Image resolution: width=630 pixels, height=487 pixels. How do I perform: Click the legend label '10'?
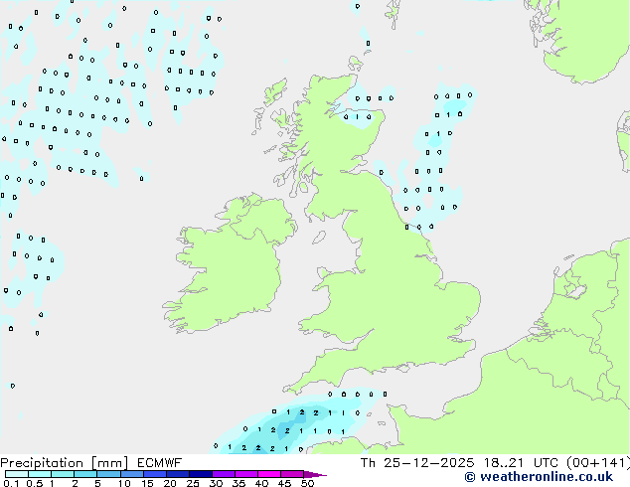coord(124,483)
